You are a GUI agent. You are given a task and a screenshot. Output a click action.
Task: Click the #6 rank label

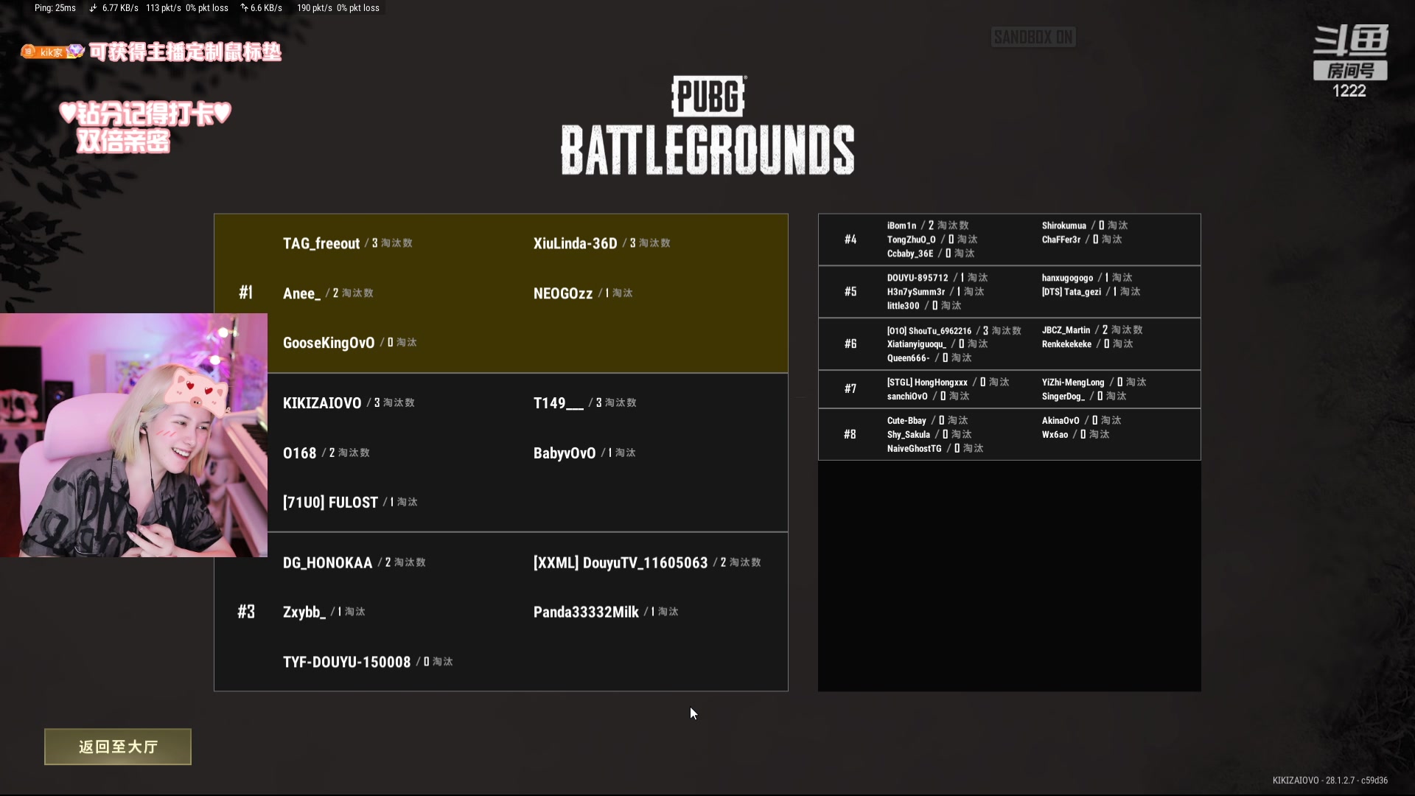click(x=850, y=344)
